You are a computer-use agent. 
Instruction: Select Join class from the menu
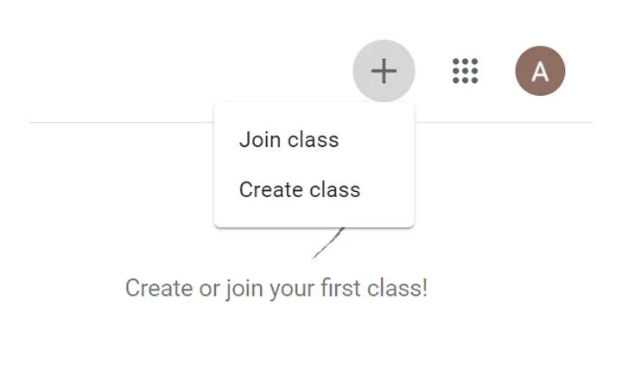289,140
